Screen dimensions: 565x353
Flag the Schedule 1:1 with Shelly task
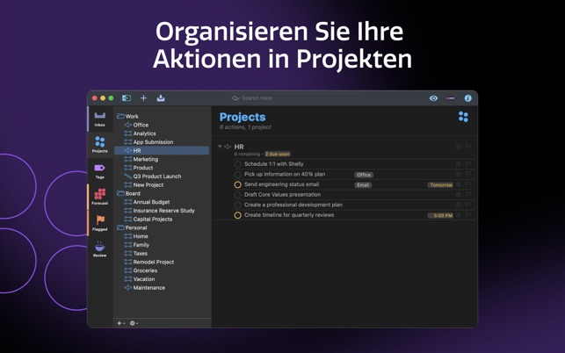point(468,164)
